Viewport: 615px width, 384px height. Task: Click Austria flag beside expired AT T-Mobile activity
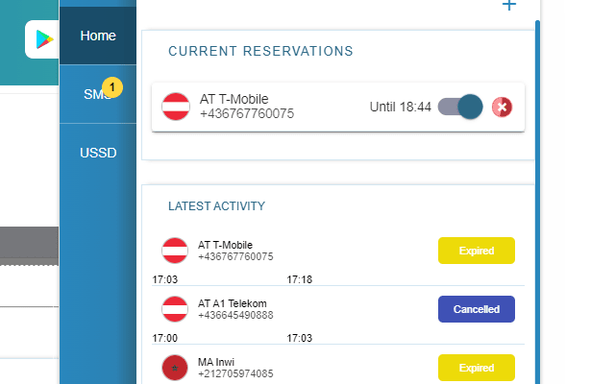175,251
